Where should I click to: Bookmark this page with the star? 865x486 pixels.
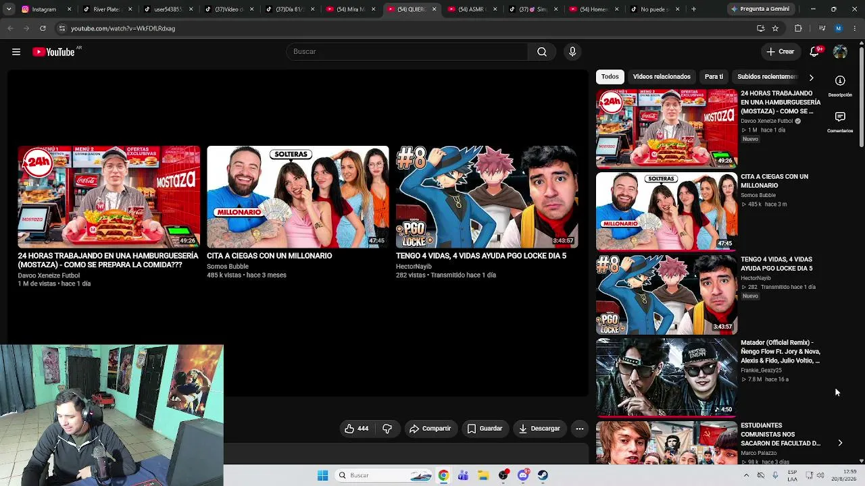click(775, 28)
